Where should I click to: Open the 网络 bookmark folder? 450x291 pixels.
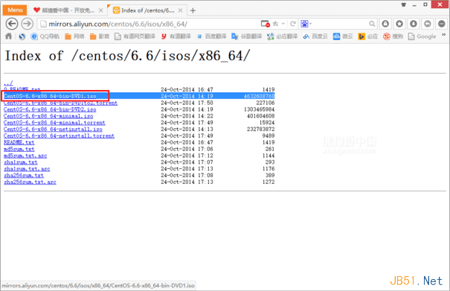point(74,36)
